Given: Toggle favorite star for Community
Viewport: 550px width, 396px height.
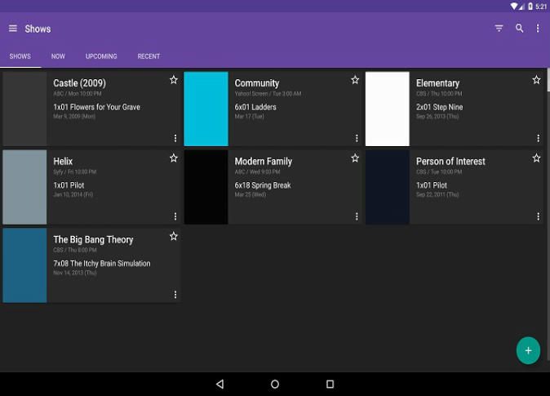Looking at the screenshot, I should click(x=355, y=80).
